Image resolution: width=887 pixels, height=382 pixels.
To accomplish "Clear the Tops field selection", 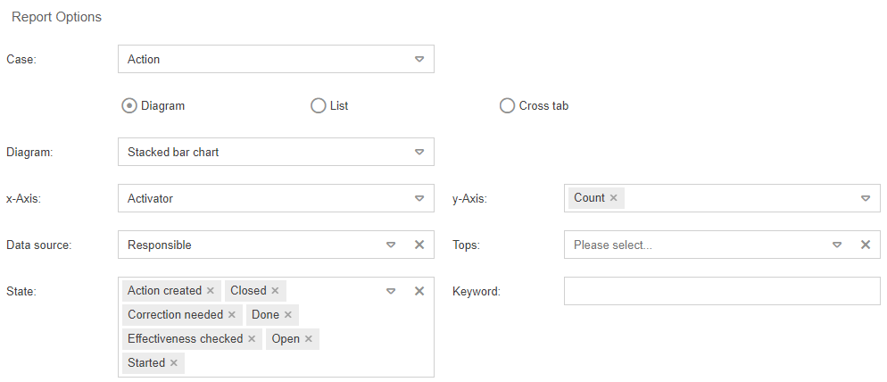I will click(865, 245).
